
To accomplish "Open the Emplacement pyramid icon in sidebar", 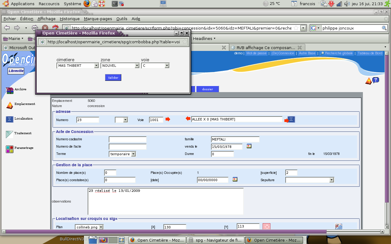I will point(10,105).
